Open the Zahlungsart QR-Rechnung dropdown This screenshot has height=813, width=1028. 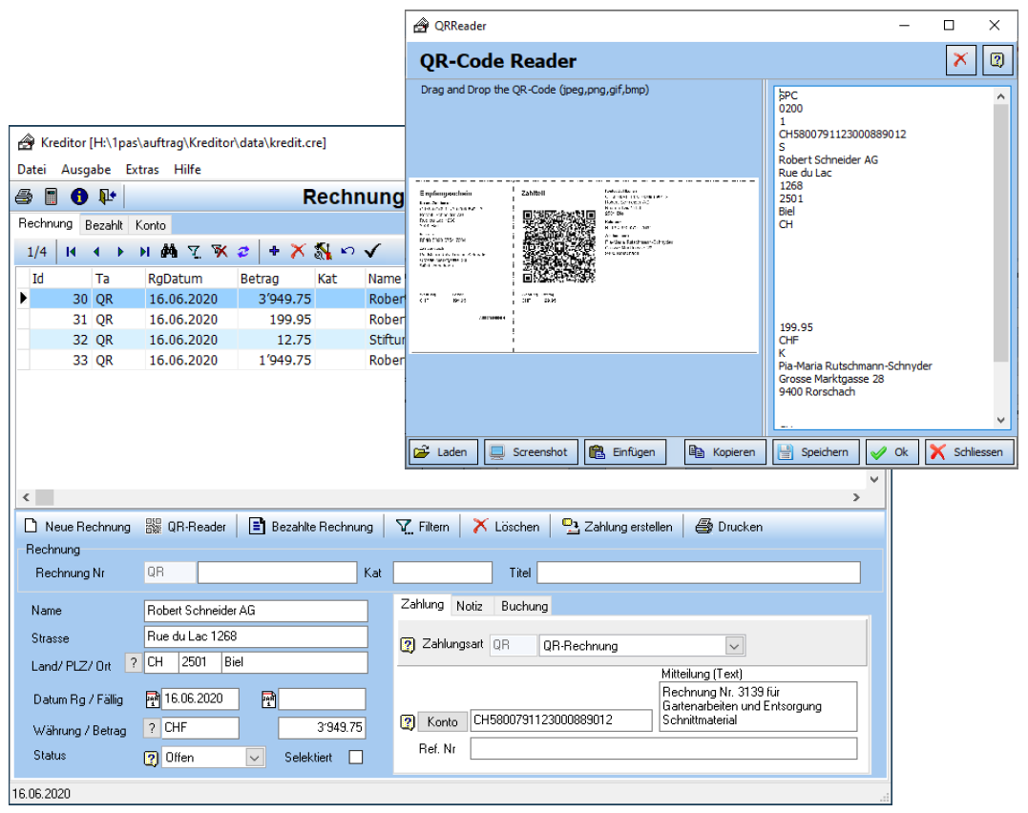pyautogui.click(x=733, y=646)
